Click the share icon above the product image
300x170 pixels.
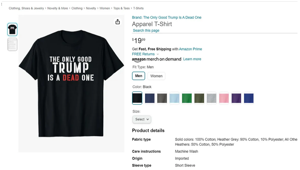[118, 22]
